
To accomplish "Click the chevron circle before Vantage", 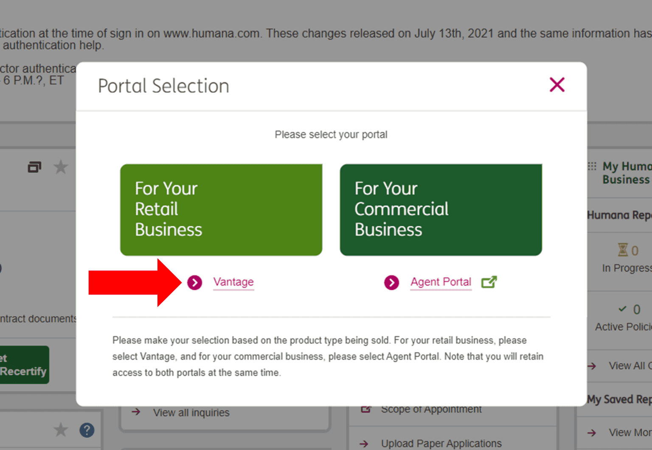I will click(194, 282).
